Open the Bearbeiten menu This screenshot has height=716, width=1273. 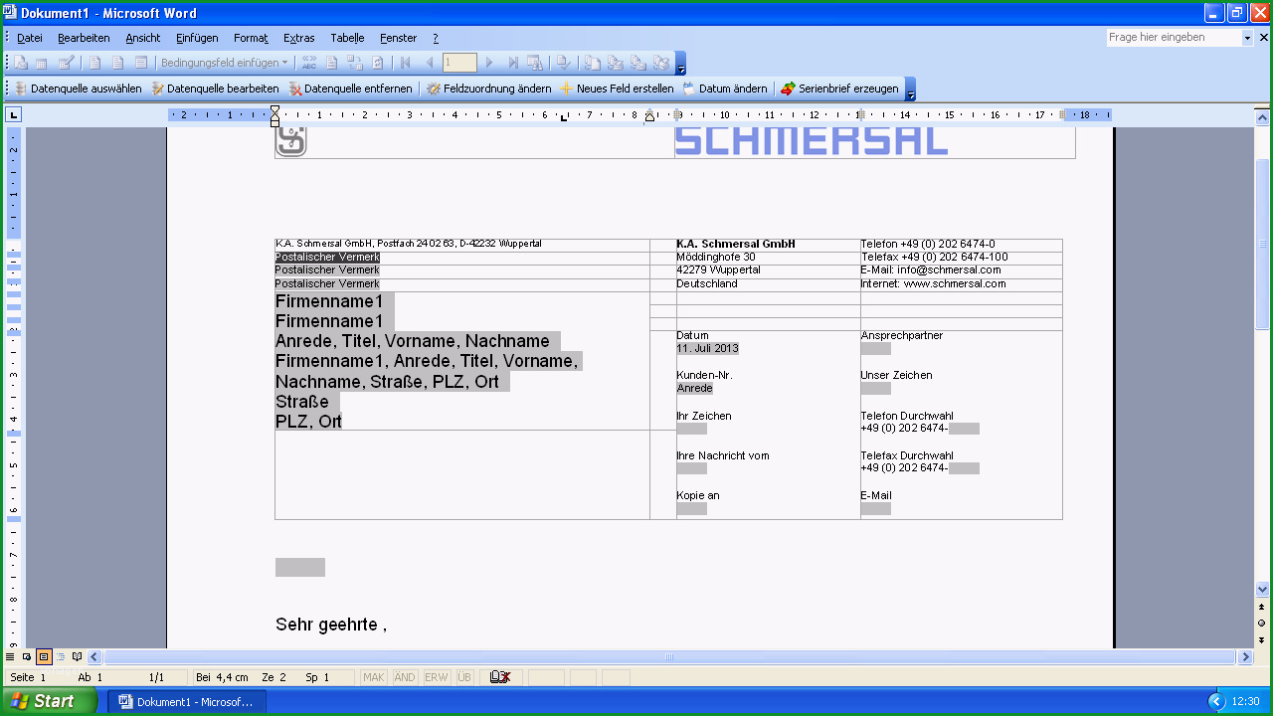(x=84, y=38)
